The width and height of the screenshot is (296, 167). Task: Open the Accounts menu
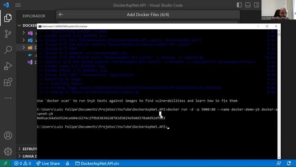coord(8,135)
